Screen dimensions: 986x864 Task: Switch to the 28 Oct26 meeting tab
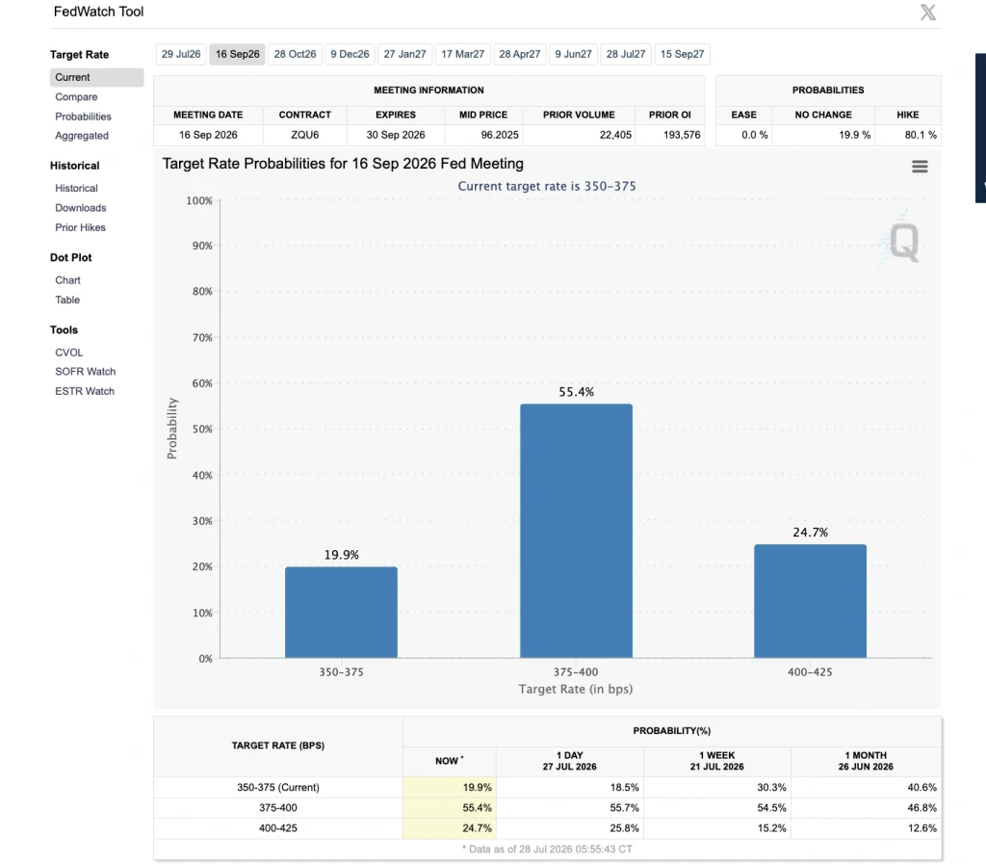click(295, 54)
